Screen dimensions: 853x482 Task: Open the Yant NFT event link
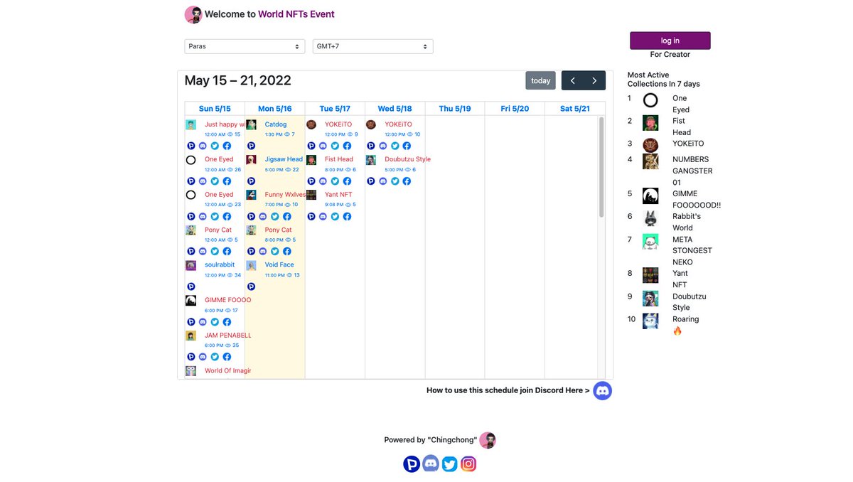coord(338,194)
